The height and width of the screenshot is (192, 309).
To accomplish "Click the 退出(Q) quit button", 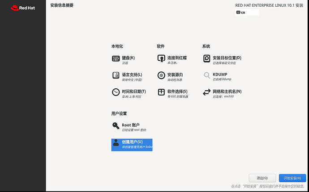I will point(262,178).
